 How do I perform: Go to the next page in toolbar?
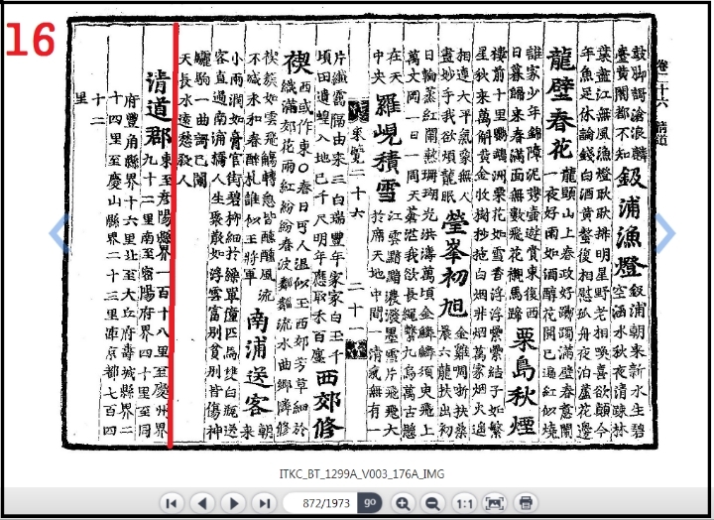coord(234,503)
